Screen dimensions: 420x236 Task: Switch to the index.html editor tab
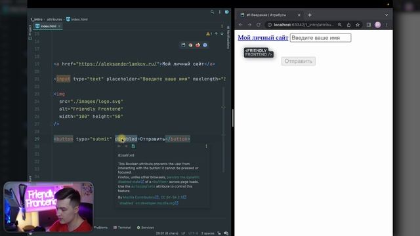48,26
